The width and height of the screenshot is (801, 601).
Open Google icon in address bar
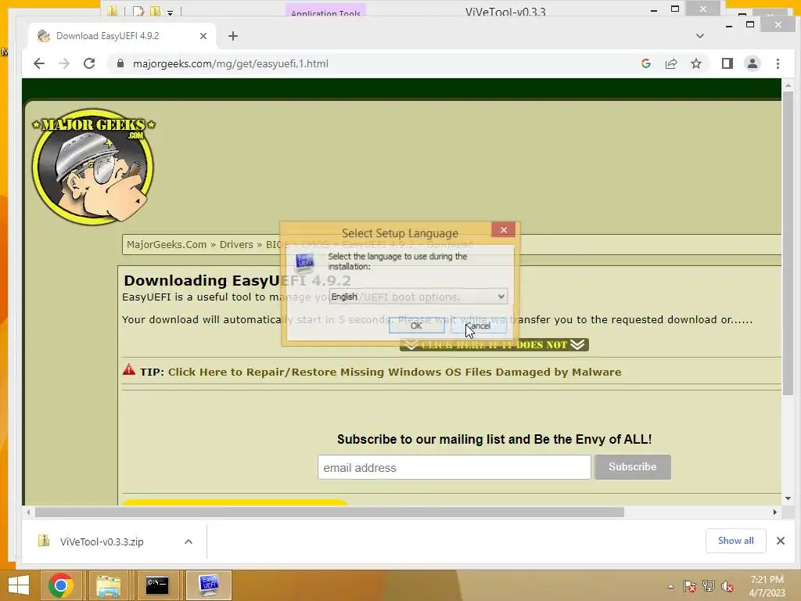(x=645, y=63)
